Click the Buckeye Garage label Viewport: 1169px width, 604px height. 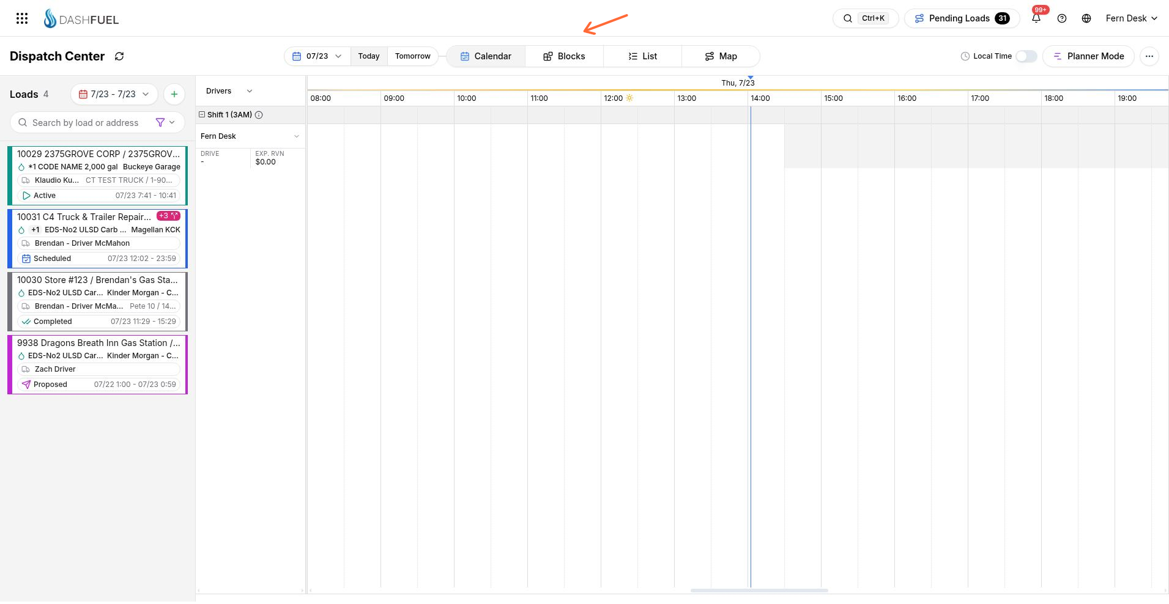point(151,167)
